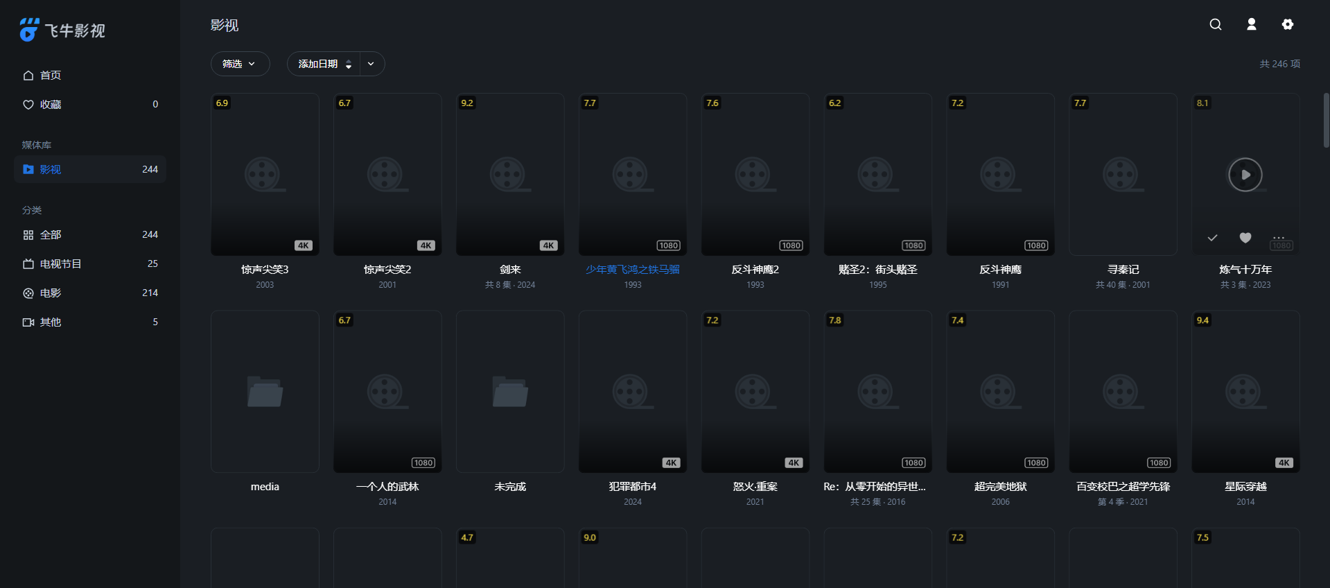Open 超完美地狱 poster
The width and height of the screenshot is (1330, 588).
point(1001,392)
